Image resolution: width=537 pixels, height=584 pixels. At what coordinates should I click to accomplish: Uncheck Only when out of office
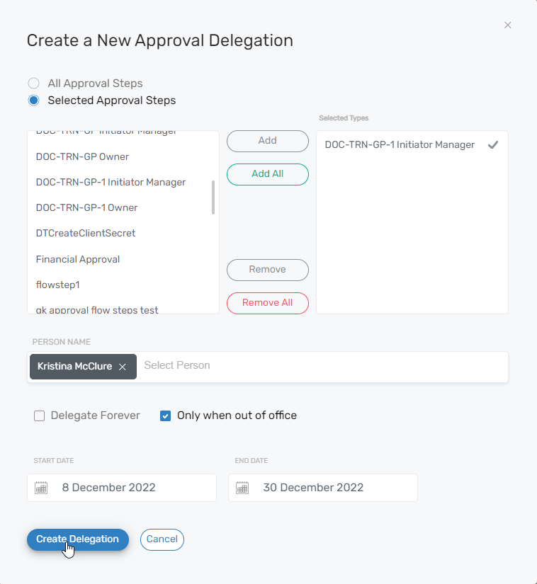(x=166, y=416)
